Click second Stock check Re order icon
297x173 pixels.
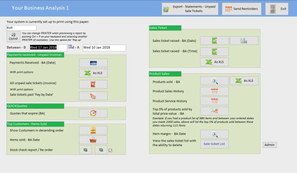(x=101, y=150)
